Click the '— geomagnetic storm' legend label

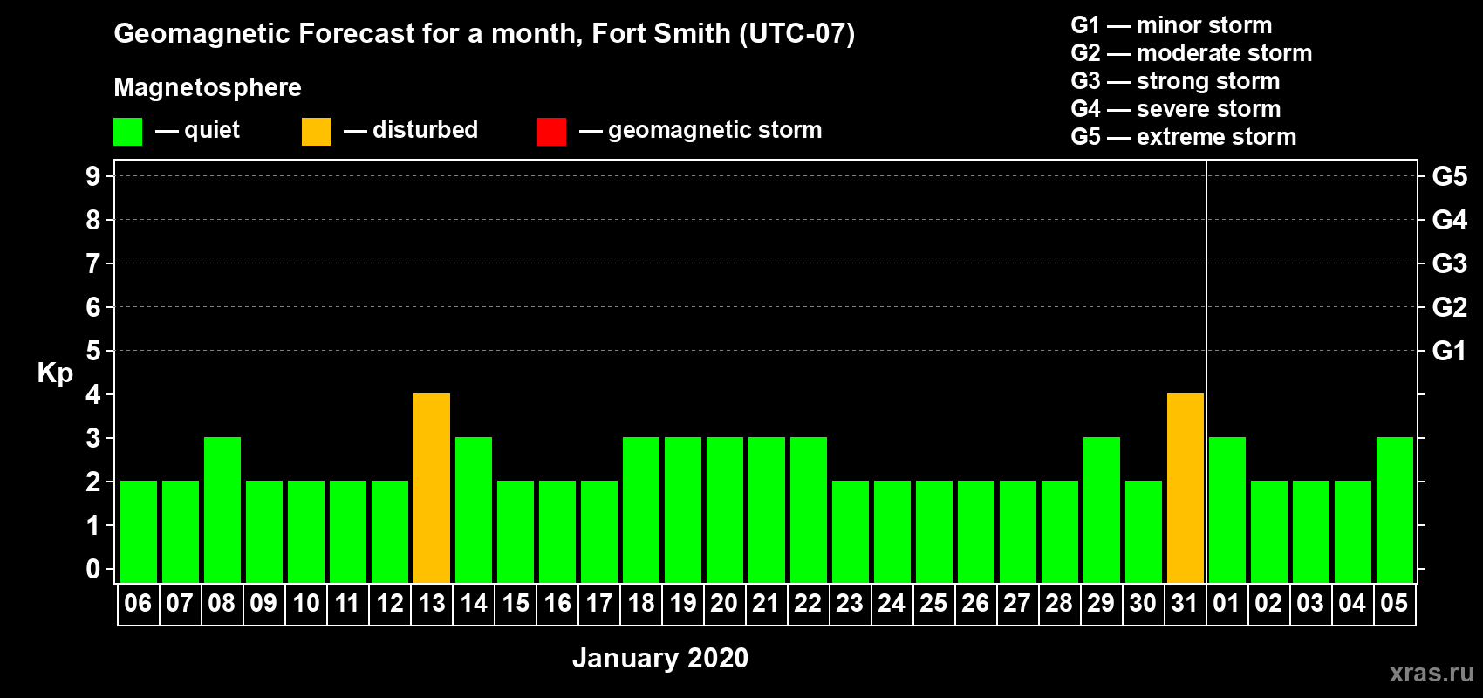pyautogui.click(x=700, y=131)
